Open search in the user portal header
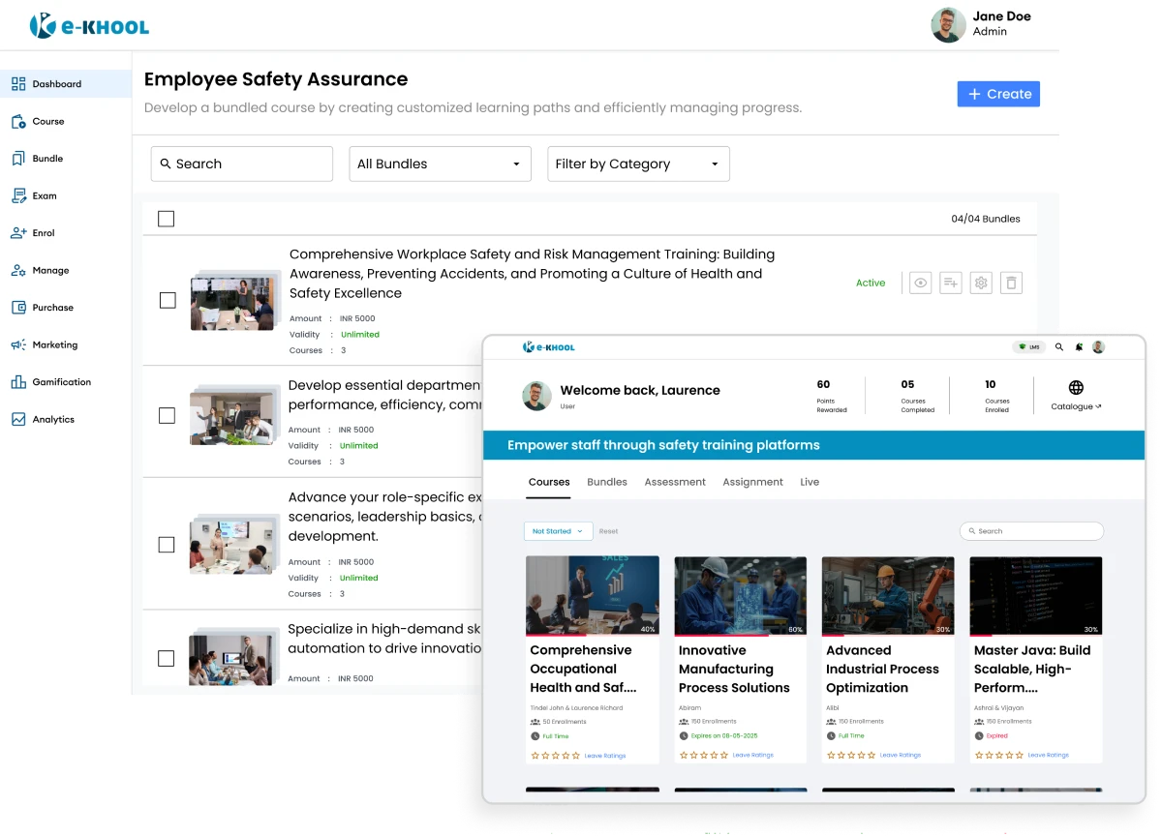The width and height of the screenshot is (1162, 836). tap(1058, 346)
